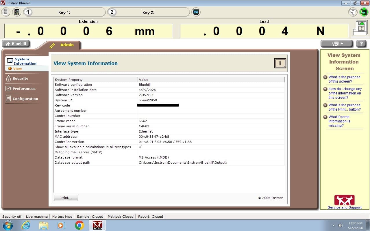Image resolution: width=370 pixels, height=231 pixels.
Task: Click the Print... button
Action: pos(66,198)
